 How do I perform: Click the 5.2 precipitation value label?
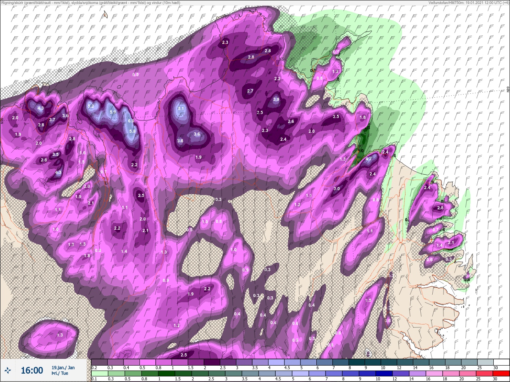91,106
